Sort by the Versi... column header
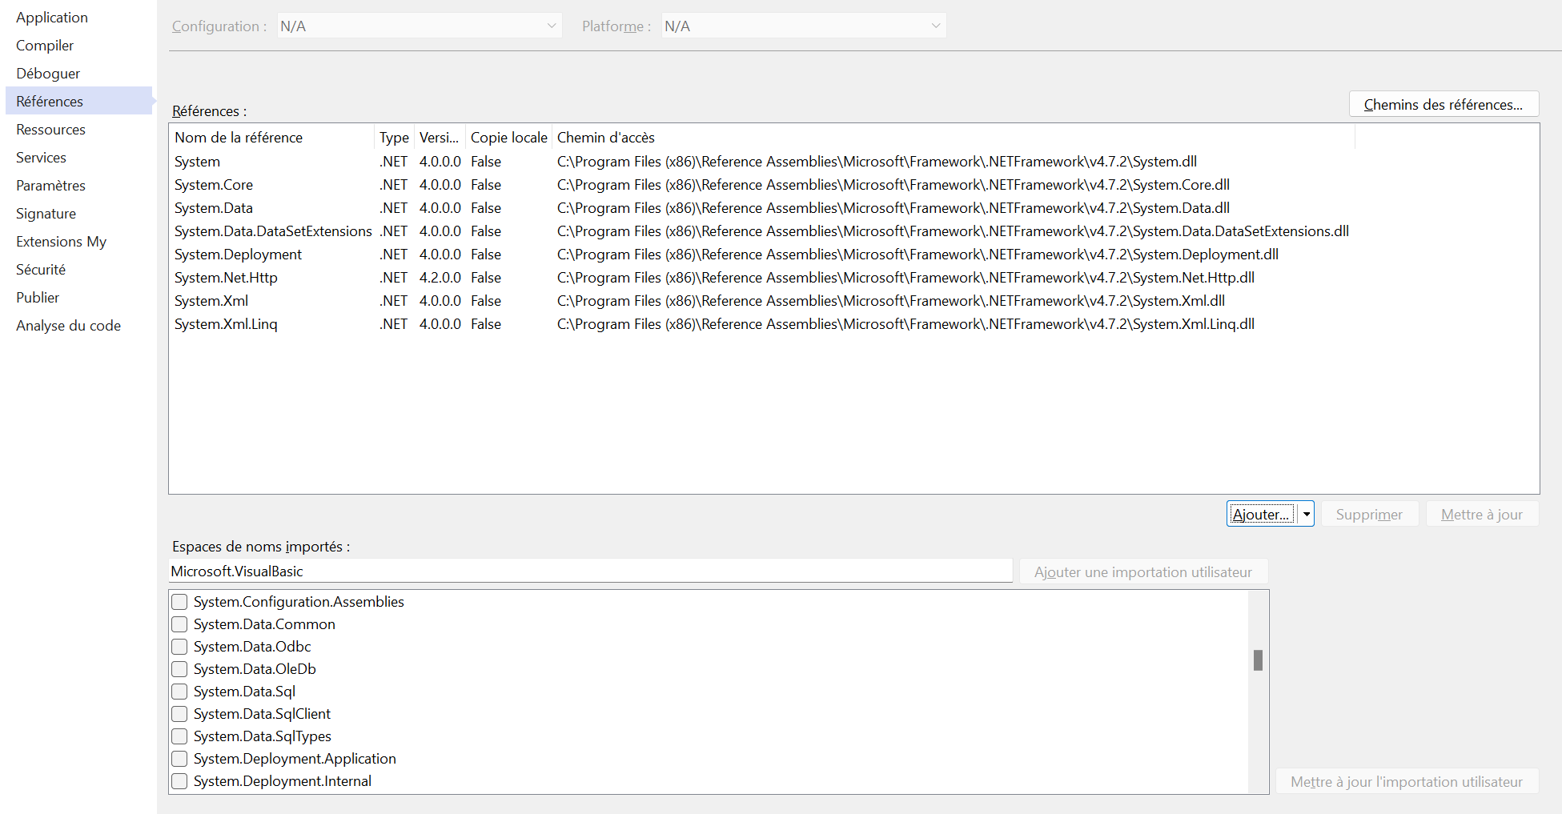Image resolution: width=1562 pixels, height=814 pixels. coord(440,137)
